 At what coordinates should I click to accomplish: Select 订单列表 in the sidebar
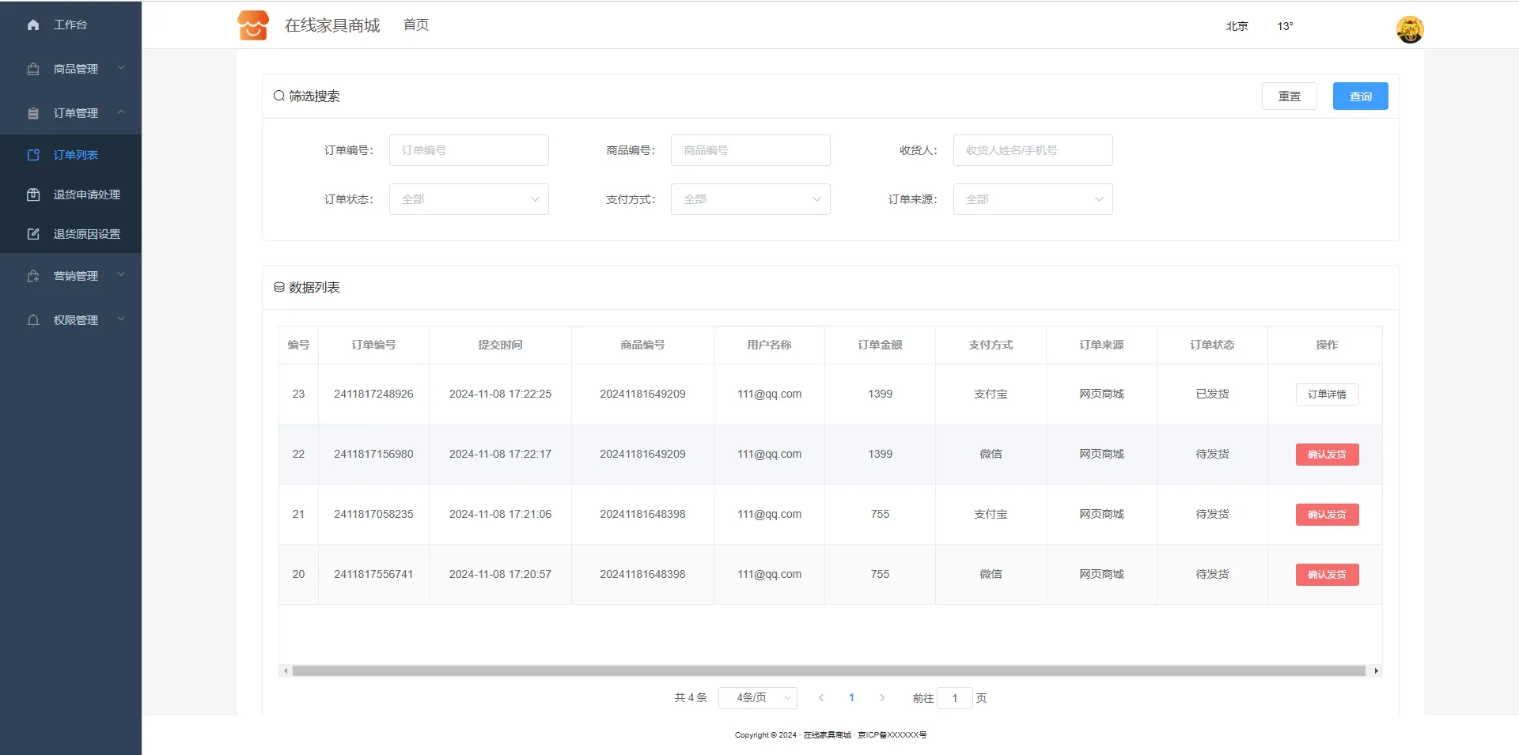click(x=76, y=155)
